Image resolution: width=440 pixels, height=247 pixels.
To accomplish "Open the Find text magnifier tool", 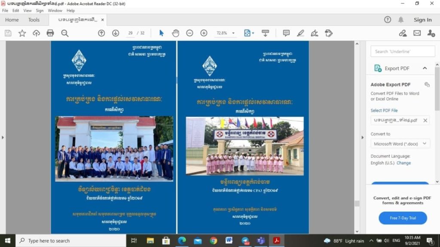I will pyautogui.click(x=65, y=33).
